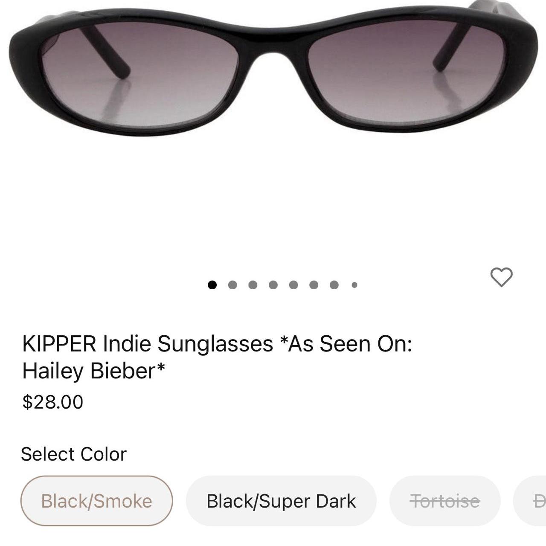The image size is (546, 546).
Task: Tap the sunglasses product photo
Action: [273, 68]
